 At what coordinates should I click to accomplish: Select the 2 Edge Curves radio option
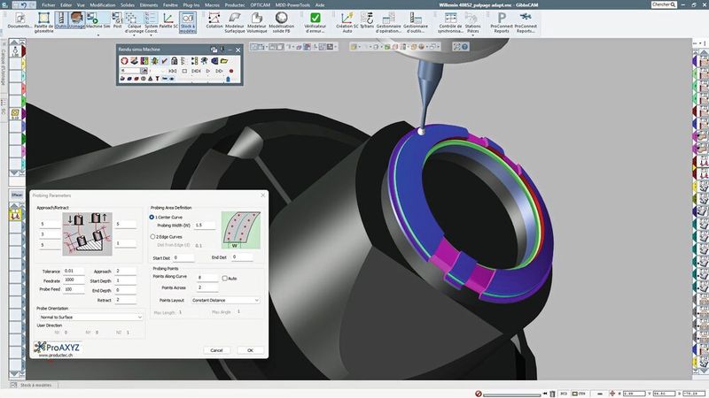tap(152, 237)
